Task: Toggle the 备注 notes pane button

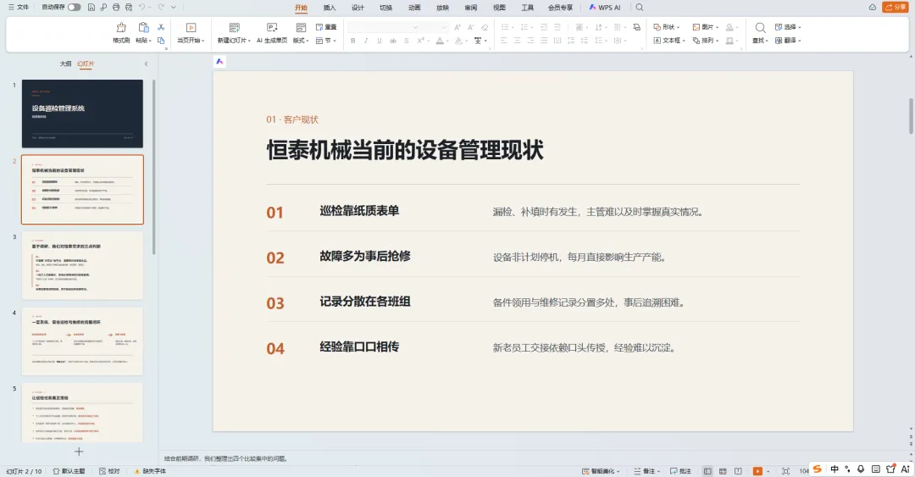Action: (647, 471)
